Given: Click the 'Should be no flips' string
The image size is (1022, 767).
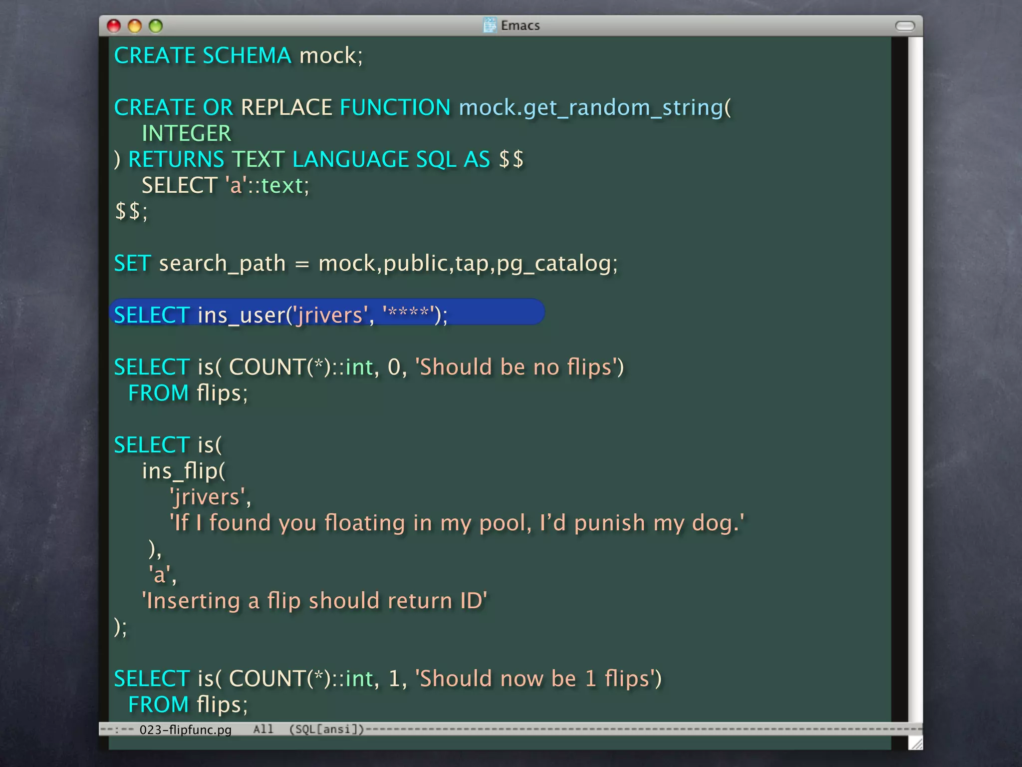Looking at the screenshot, I should [x=517, y=367].
